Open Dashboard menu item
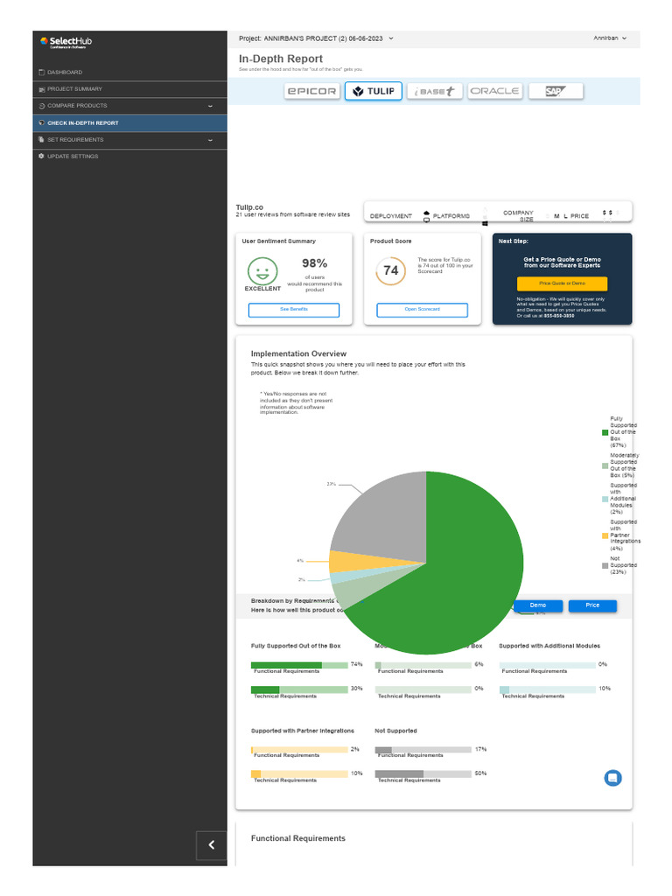The height and width of the screenshot is (896, 672). pos(129,73)
